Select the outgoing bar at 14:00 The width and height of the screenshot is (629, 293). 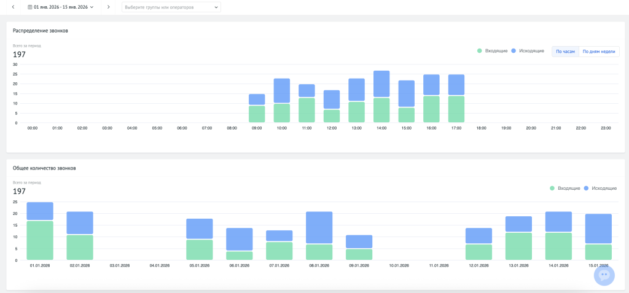pos(381,84)
